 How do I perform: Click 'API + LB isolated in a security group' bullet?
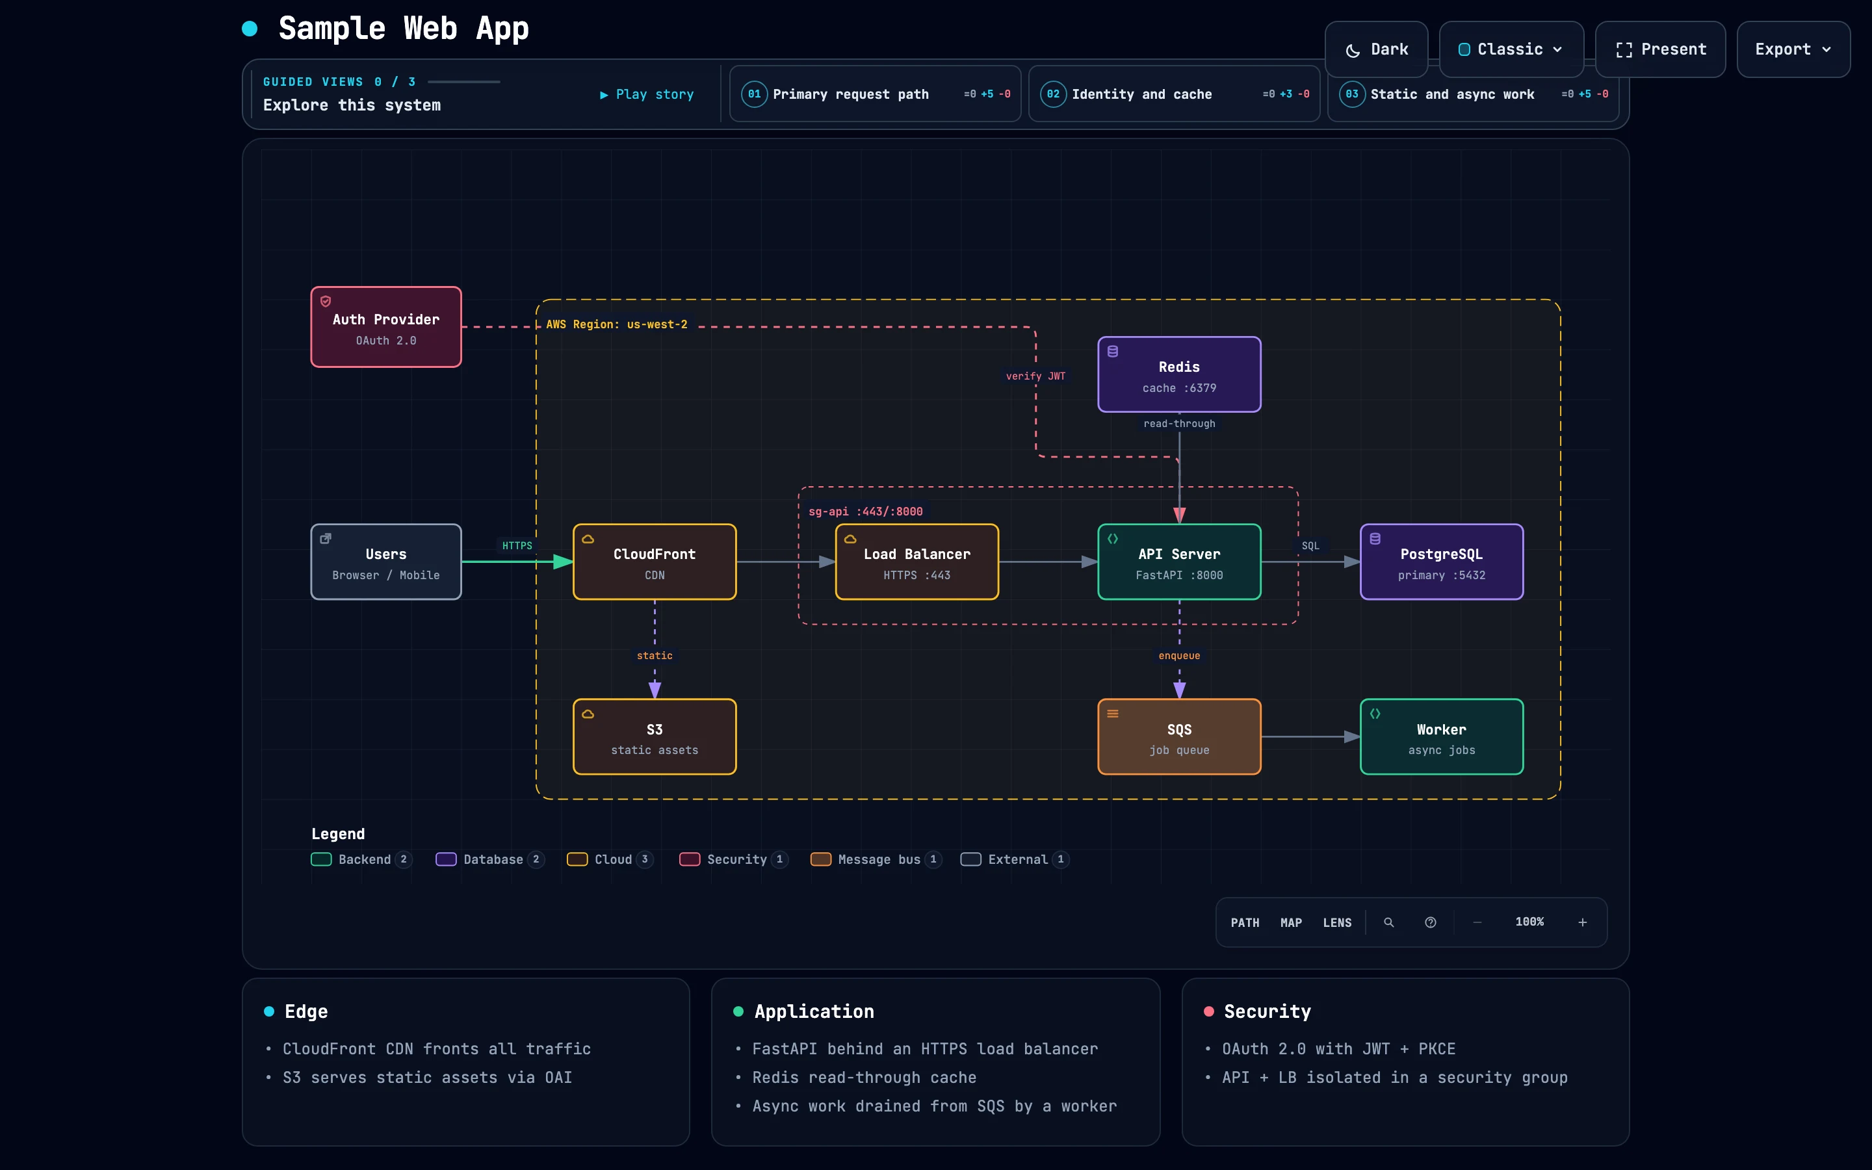pos(1395,1078)
